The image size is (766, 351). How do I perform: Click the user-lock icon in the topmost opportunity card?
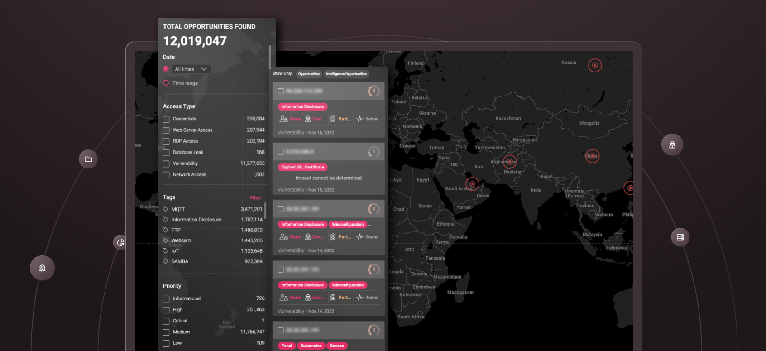(x=284, y=119)
